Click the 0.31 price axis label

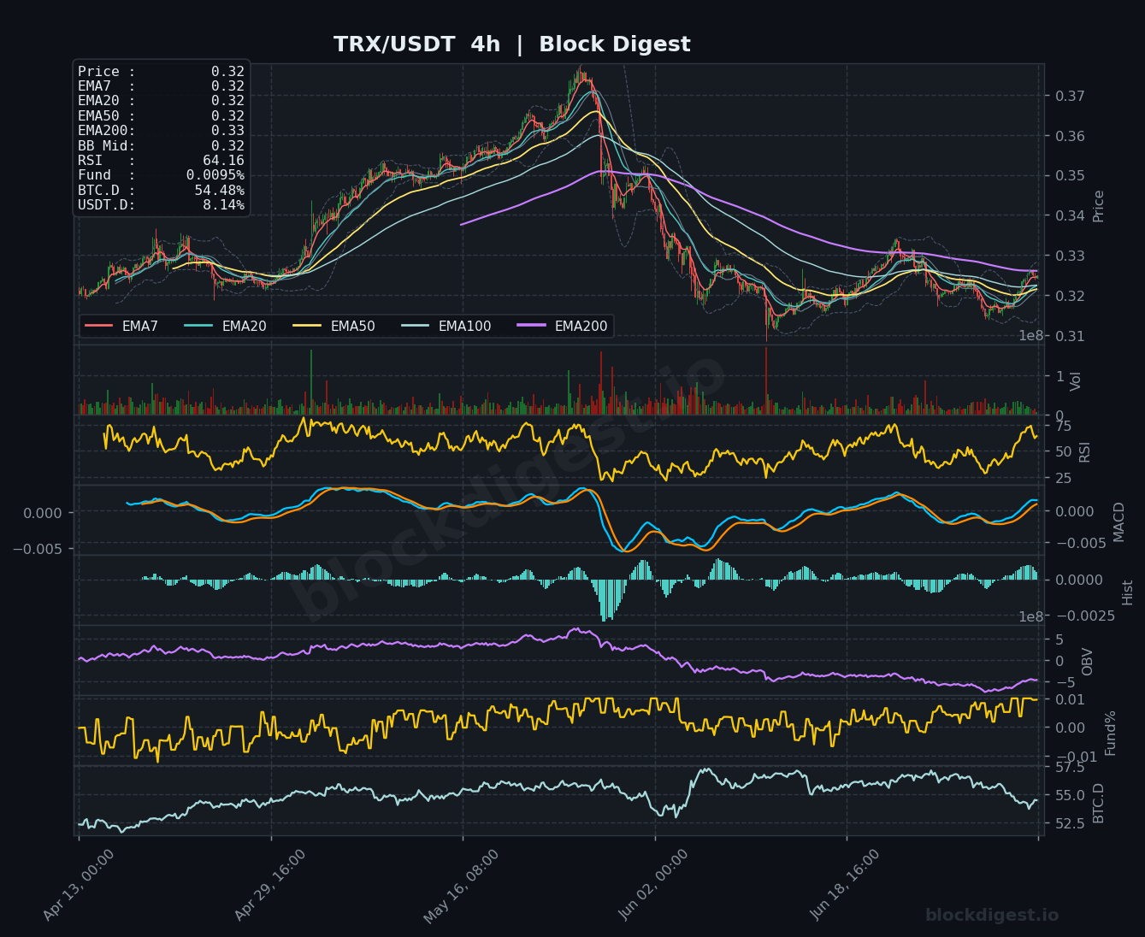pyautogui.click(x=1068, y=336)
